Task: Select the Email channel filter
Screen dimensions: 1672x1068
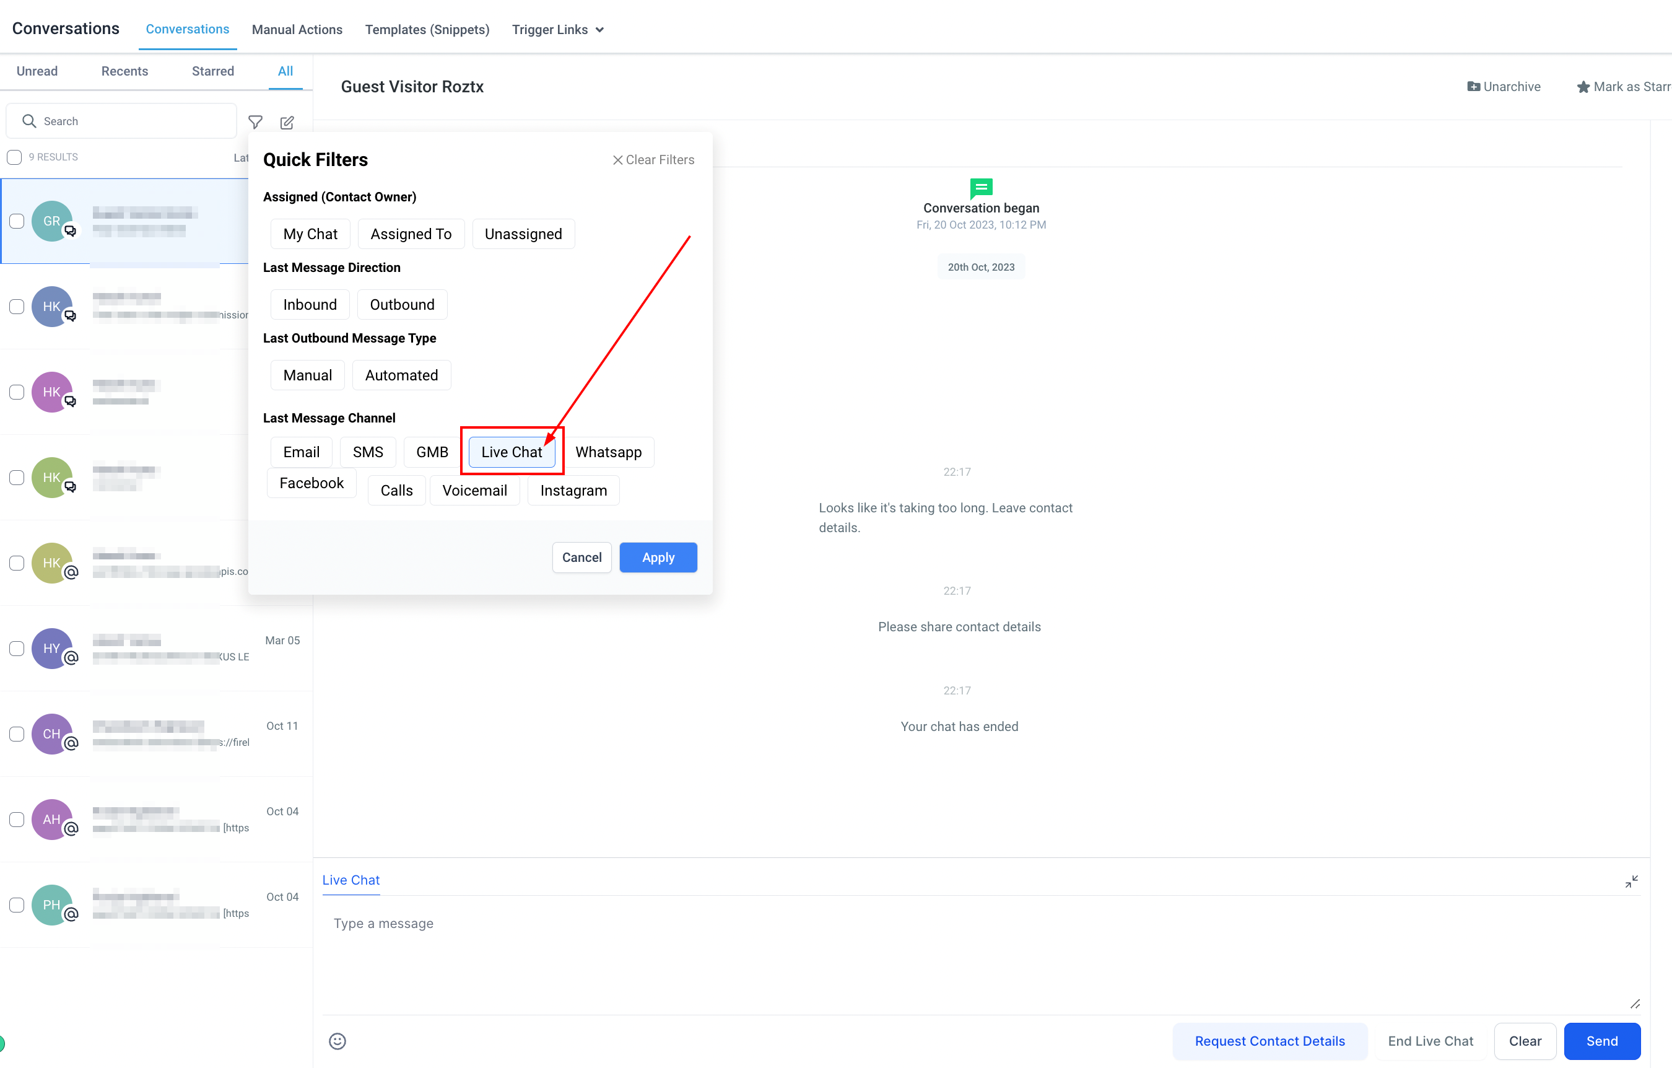Action: (302, 452)
